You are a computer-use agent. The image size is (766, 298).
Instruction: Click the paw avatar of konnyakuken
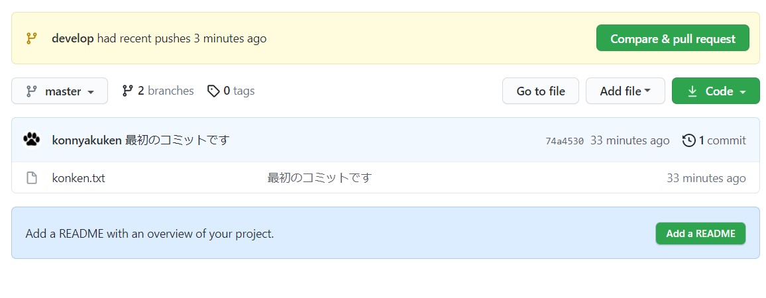pos(31,140)
